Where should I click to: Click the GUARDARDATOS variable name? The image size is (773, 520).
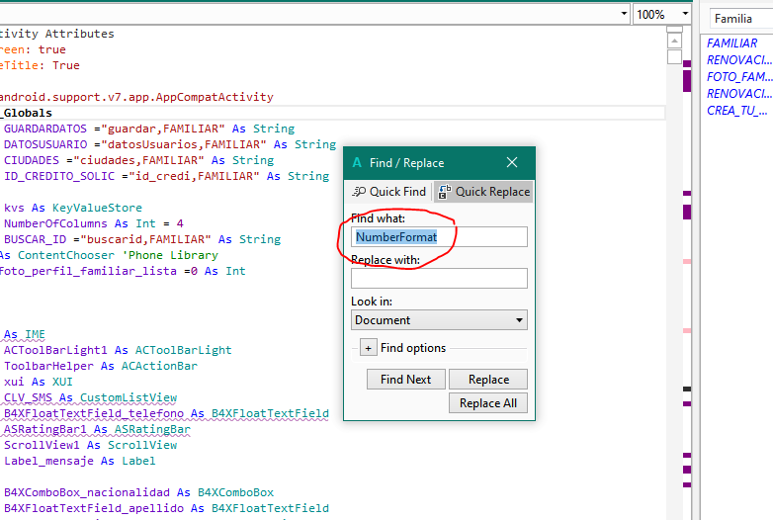(45, 129)
